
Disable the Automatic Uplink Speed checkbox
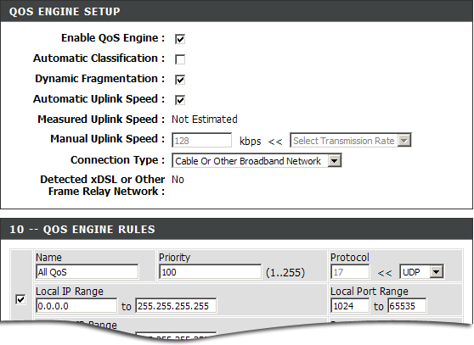click(x=180, y=100)
